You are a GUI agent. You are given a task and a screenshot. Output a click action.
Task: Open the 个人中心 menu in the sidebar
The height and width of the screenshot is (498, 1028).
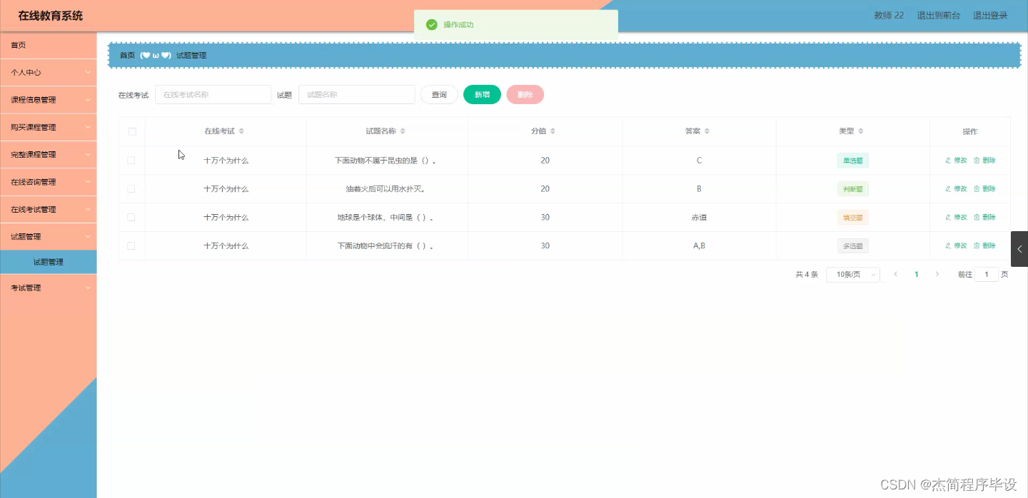point(48,72)
